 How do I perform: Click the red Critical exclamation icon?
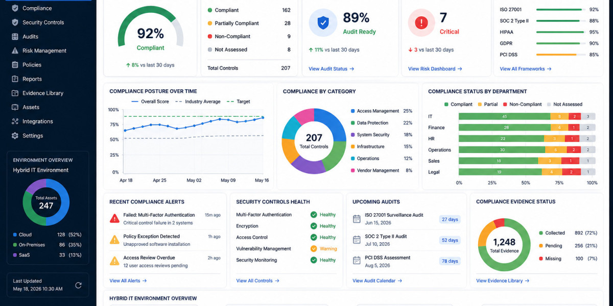(x=421, y=23)
